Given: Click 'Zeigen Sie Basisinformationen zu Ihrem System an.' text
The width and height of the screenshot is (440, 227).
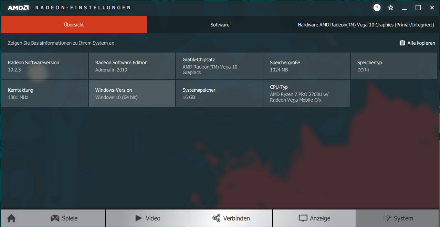Looking at the screenshot, I should 62,43.
